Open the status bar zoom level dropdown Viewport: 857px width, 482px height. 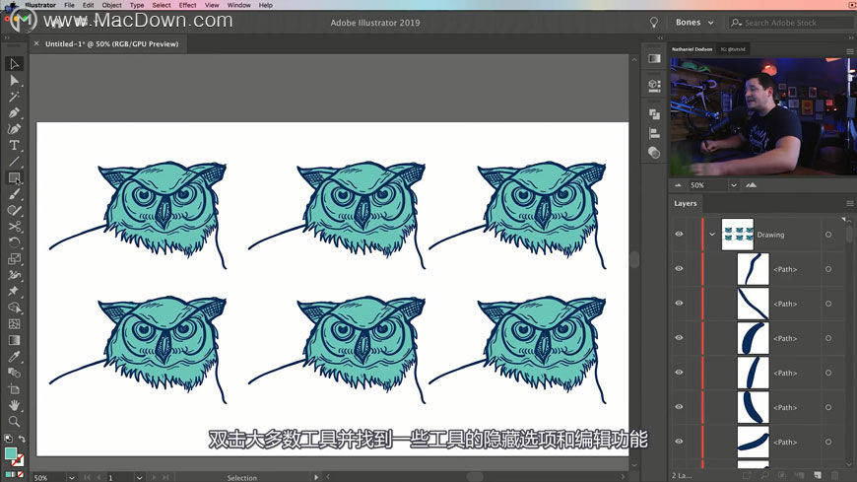point(72,478)
